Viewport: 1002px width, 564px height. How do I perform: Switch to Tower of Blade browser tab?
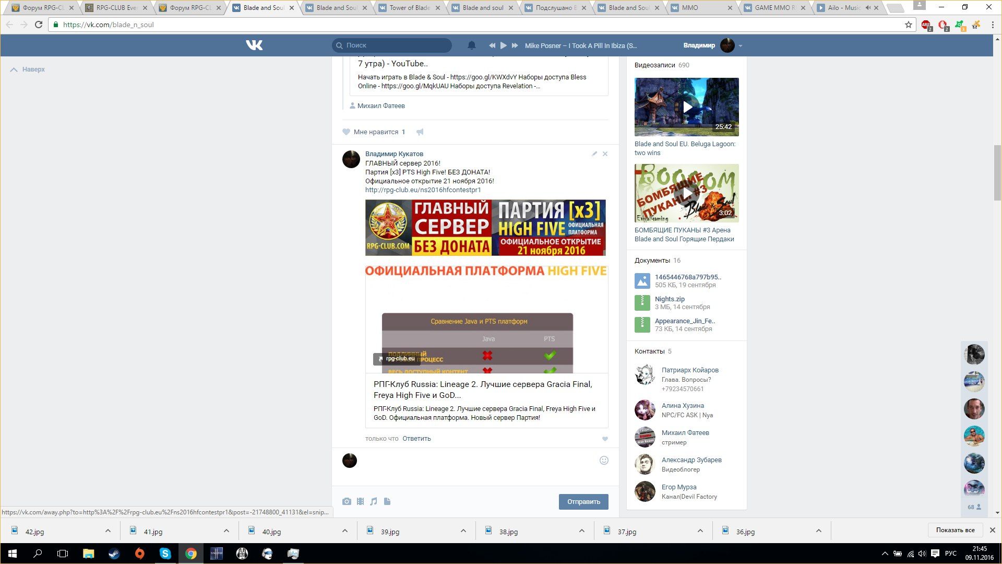409,8
